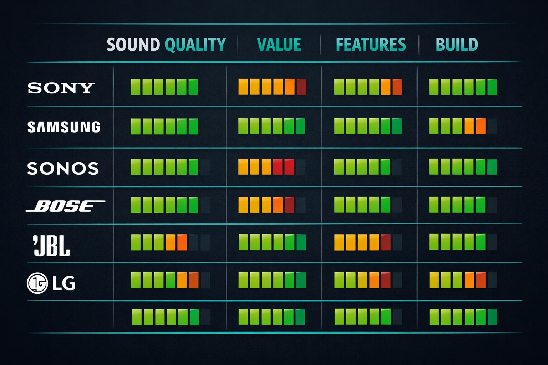The image size is (548, 365).
Task: Click Sony's build rating bar
Action: [463, 87]
